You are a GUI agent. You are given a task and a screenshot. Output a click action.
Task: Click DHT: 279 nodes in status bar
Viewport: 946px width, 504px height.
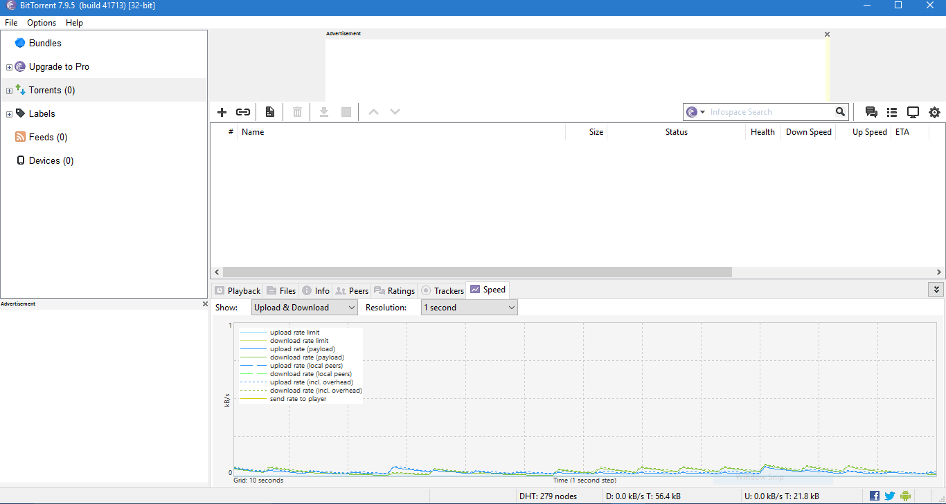(548, 496)
